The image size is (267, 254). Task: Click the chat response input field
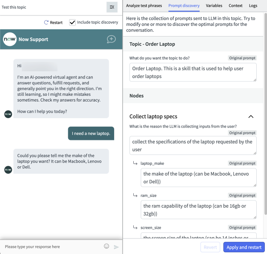click(x=53, y=247)
